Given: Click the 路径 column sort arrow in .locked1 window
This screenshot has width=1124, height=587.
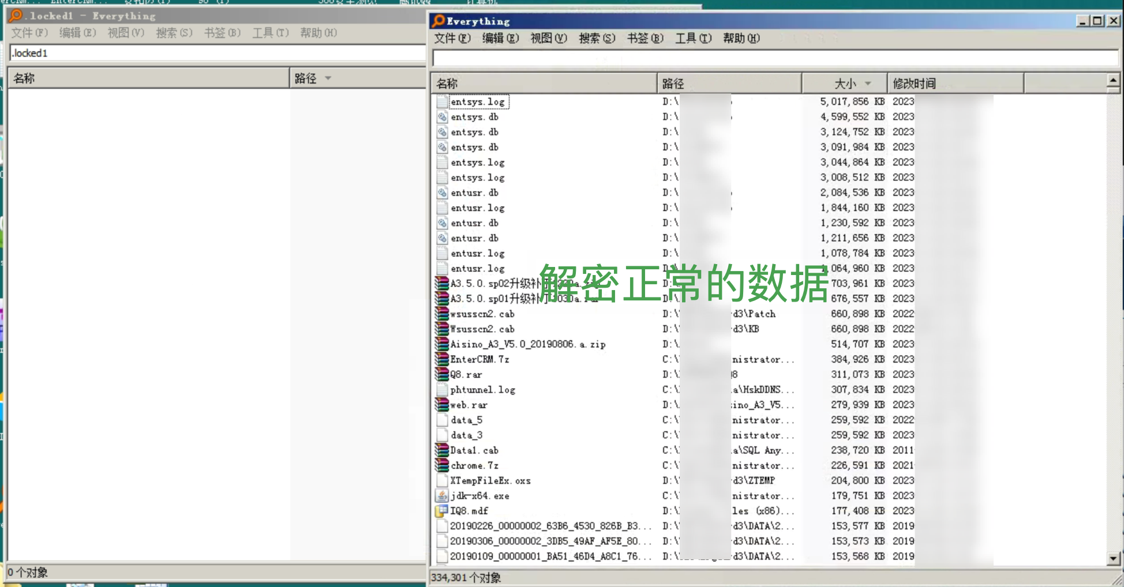Looking at the screenshot, I should tap(328, 78).
